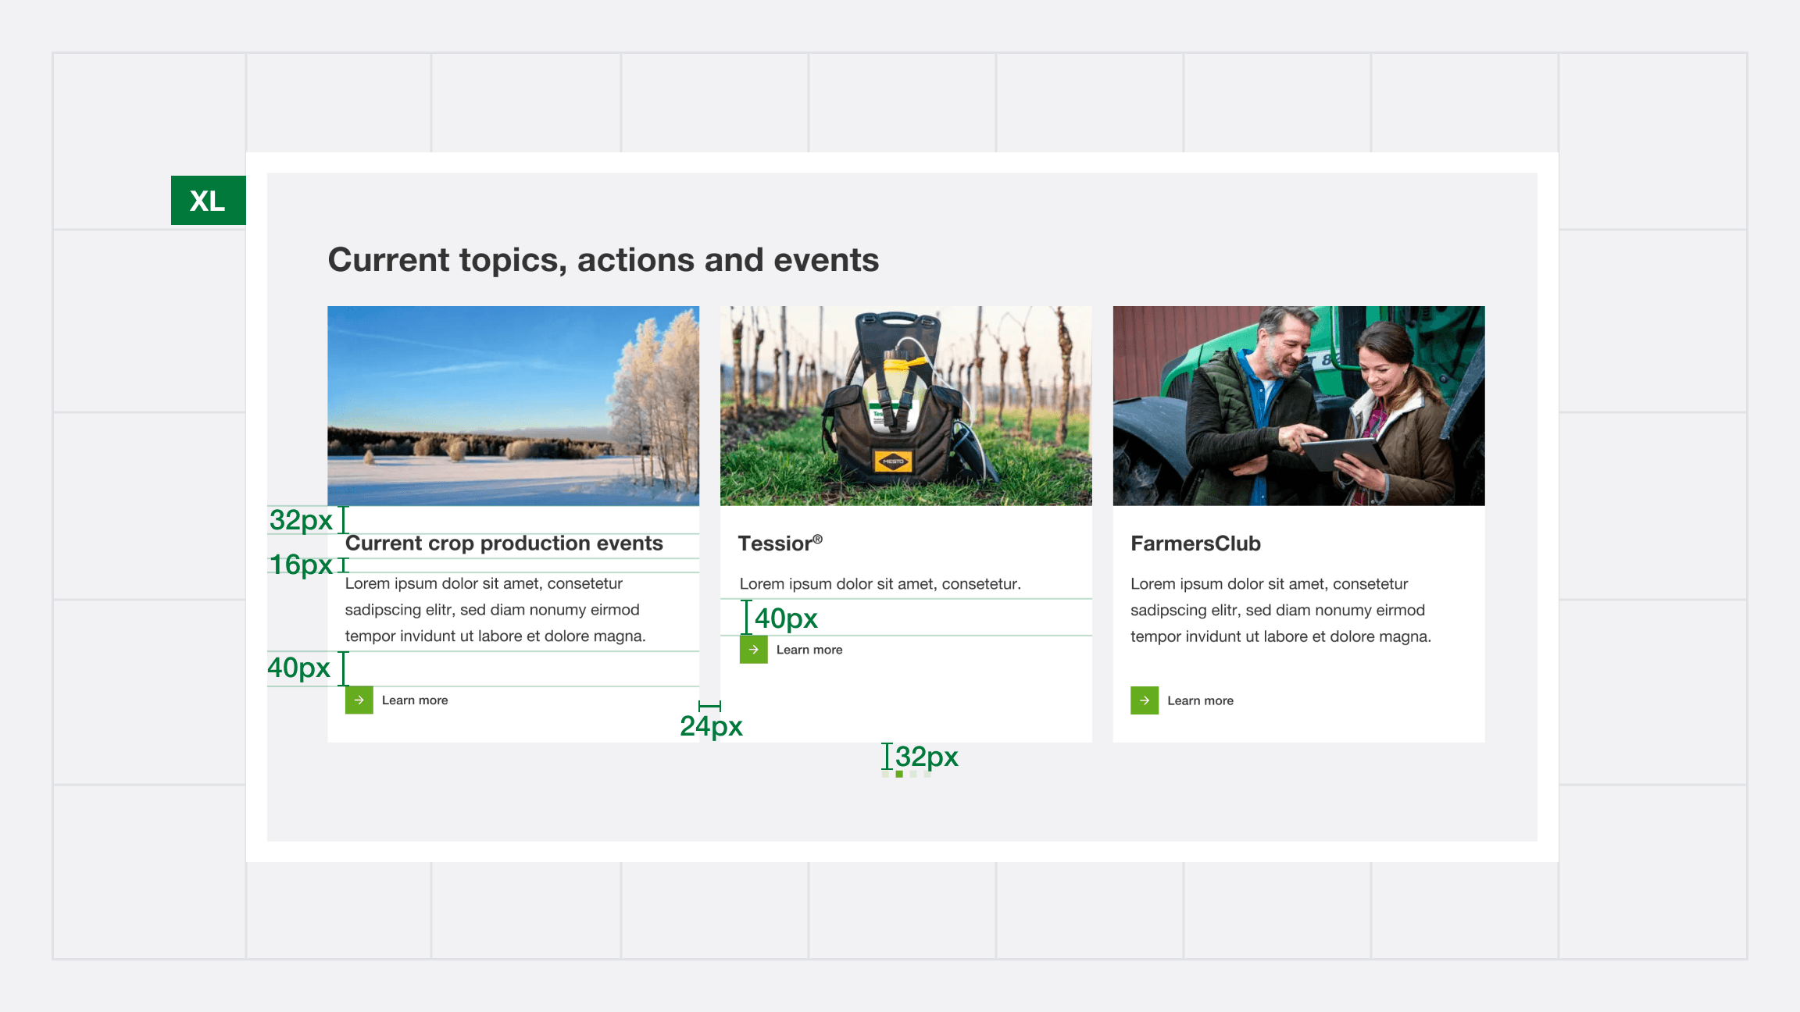This screenshot has height=1012, width=1800.
Task: Go to the third carousel pagination dot
Action: pyautogui.click(x=913, y=774)
